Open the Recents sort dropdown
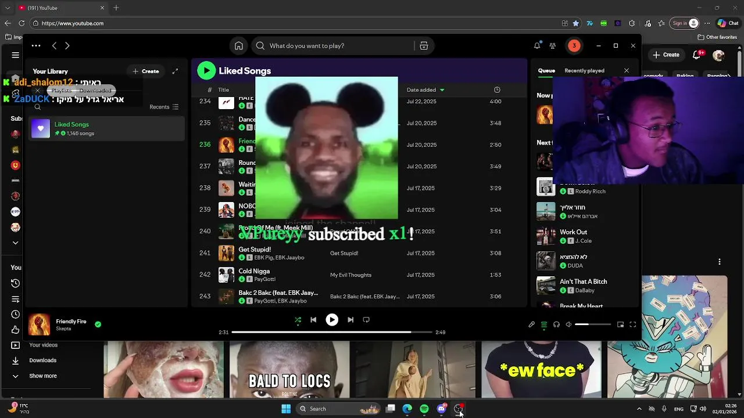Viewport: 744px width, 418px height. pos(164,107)
